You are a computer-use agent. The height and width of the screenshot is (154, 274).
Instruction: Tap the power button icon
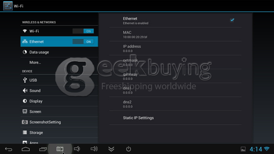pyautogui.click(x=129, y=149)
